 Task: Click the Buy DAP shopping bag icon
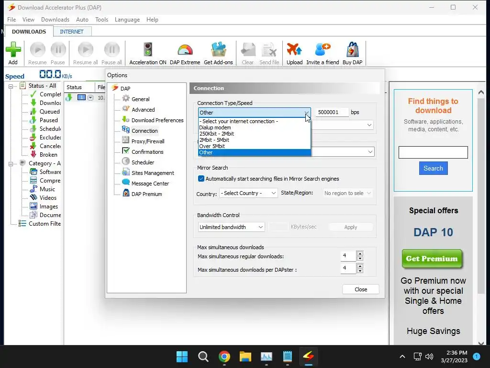click(x=353, y=50)
